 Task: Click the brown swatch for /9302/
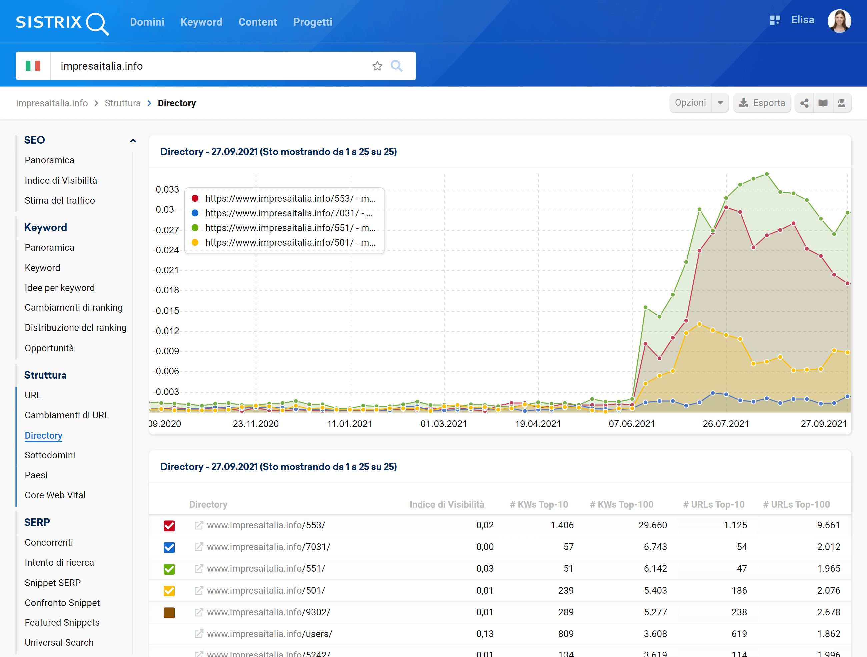pyautogui.click(x=169, y=613)
